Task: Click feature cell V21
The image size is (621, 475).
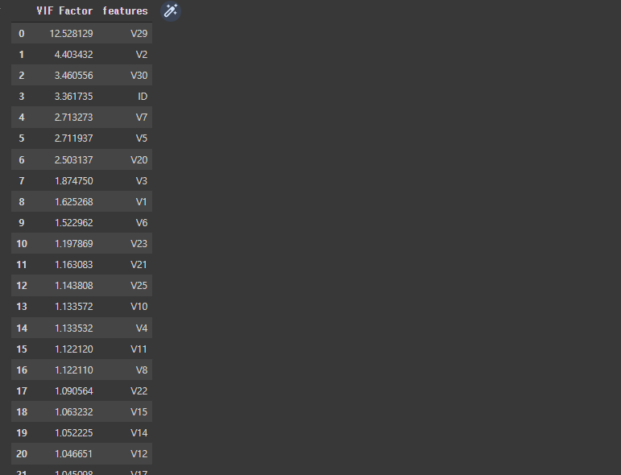Action: (x=139, y=265)
